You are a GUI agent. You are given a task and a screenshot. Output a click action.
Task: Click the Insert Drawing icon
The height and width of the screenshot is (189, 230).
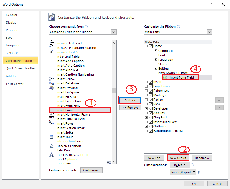click(52, 88)
